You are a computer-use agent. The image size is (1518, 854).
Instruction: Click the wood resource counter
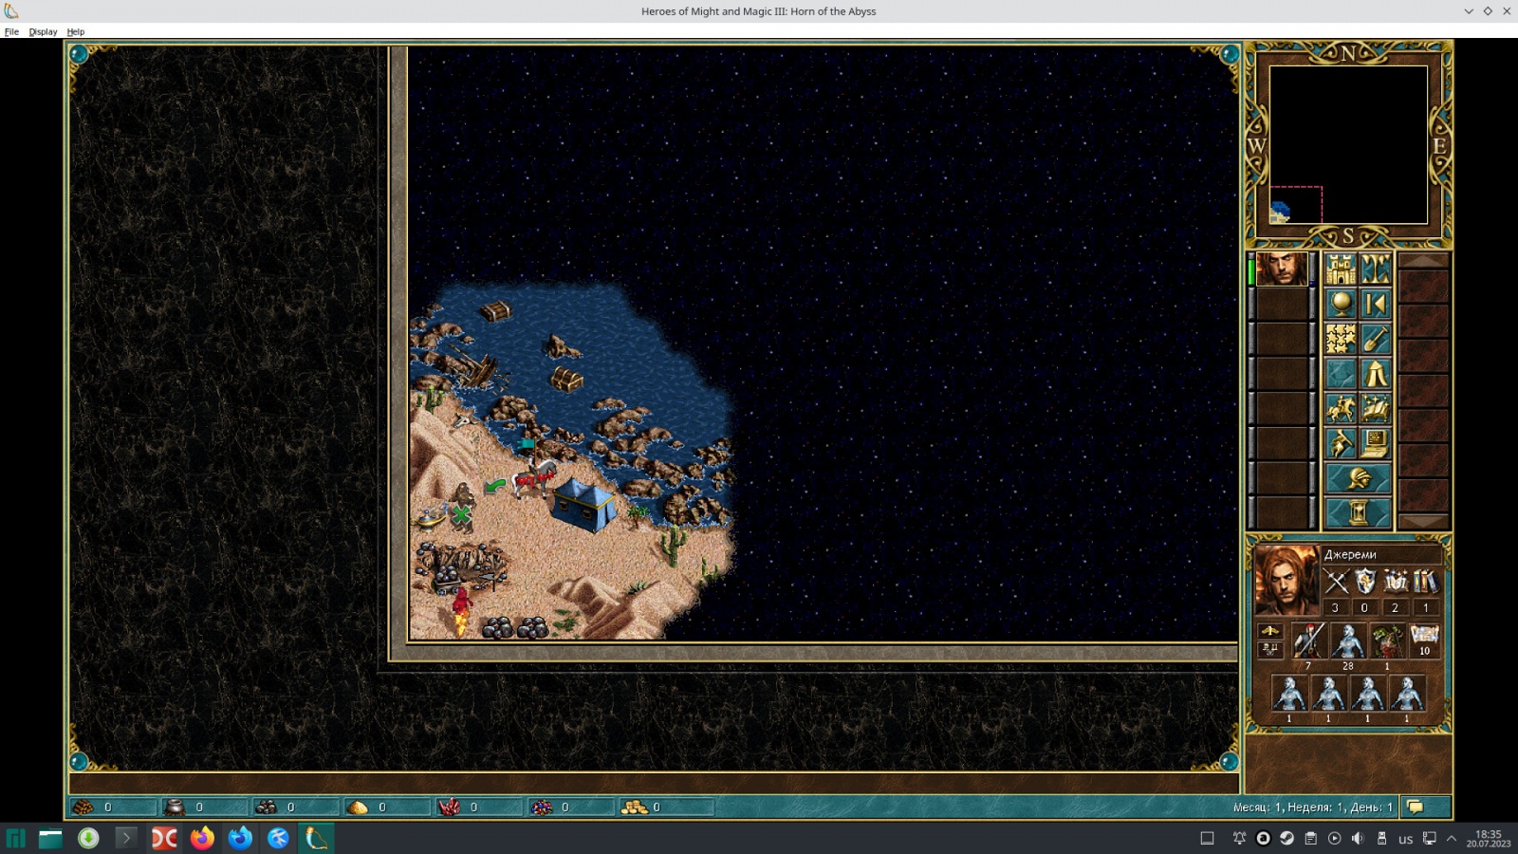[114, 807]
